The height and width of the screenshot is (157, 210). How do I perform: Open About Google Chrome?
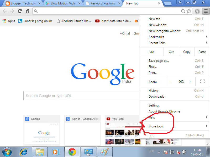pos(174,111)
